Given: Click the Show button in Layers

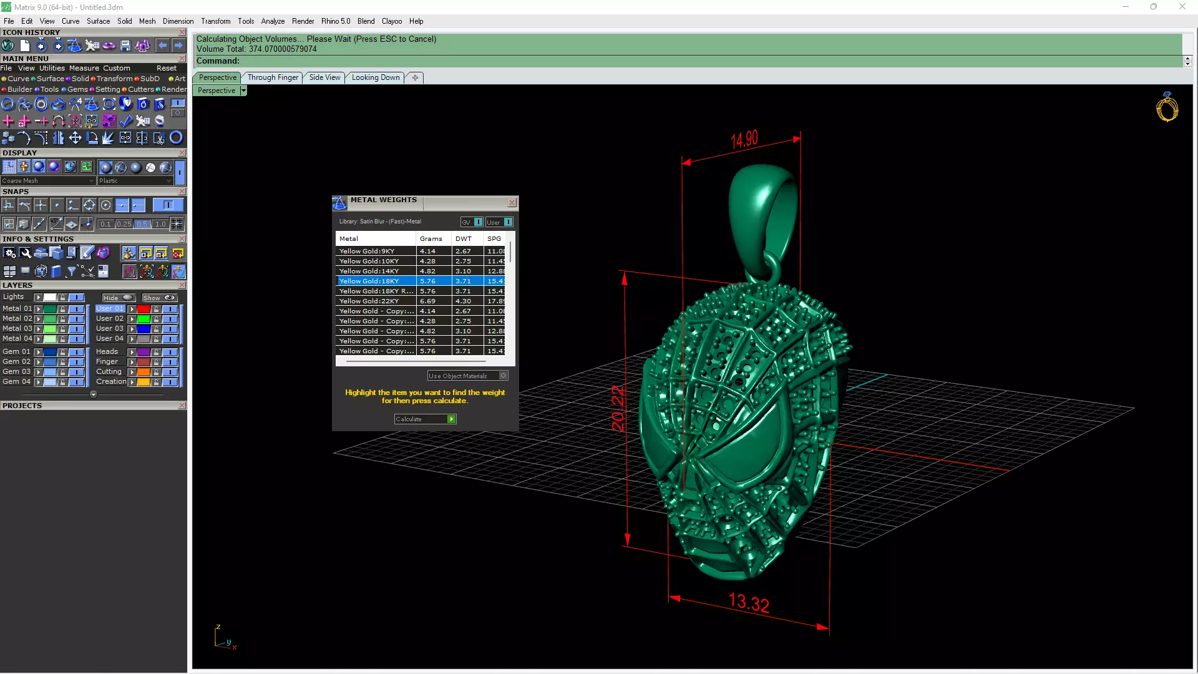Looking at the screenshot, I should click(x=160, y=298).
